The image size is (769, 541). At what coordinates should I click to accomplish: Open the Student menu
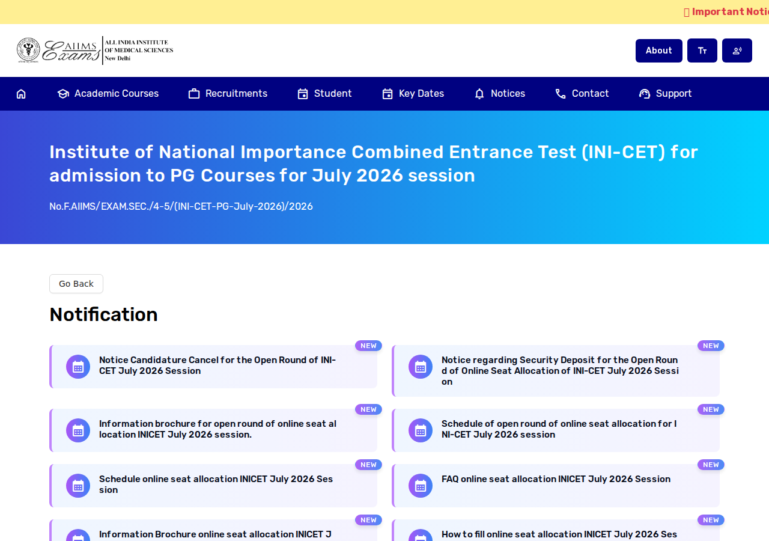click(324, 94)
